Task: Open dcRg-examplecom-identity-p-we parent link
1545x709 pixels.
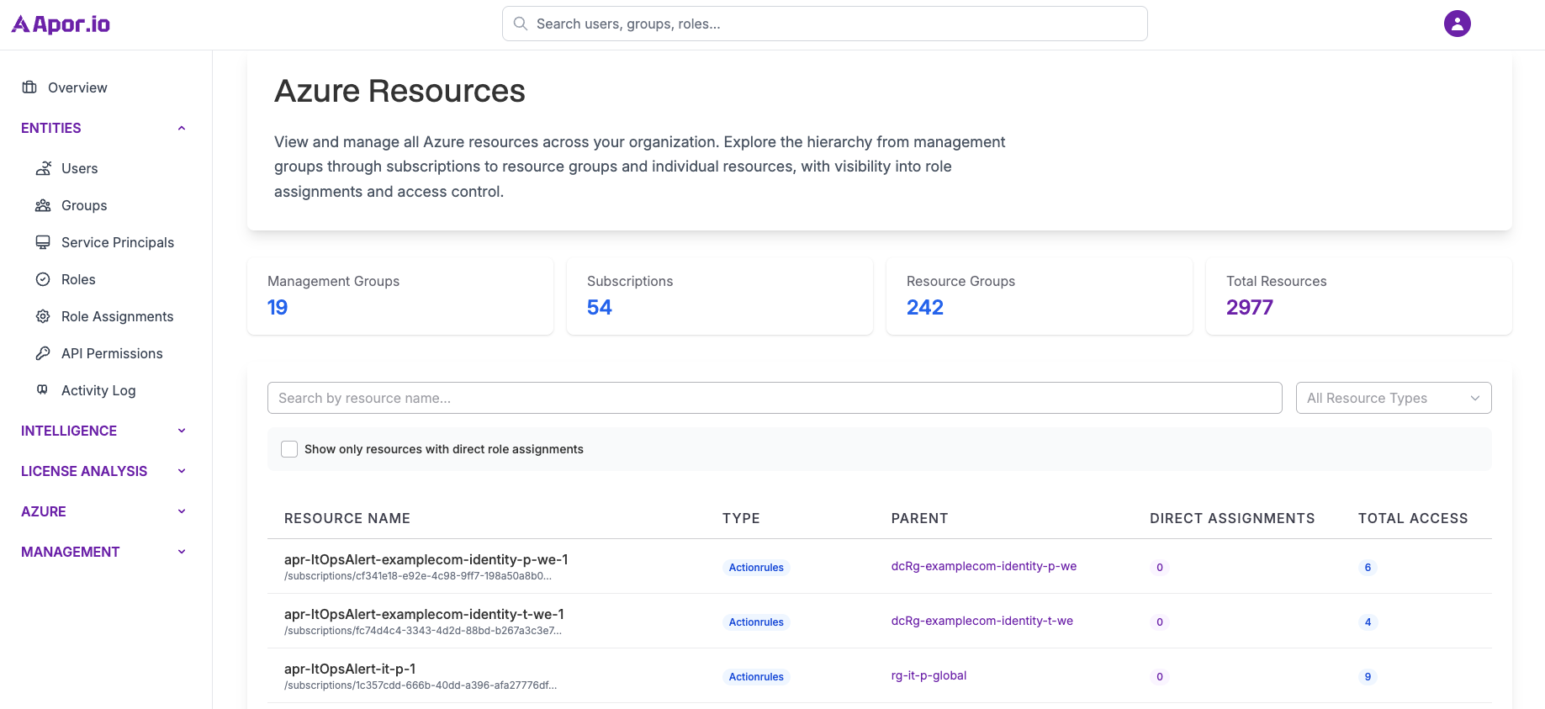Action: click(x=983, y=566)
